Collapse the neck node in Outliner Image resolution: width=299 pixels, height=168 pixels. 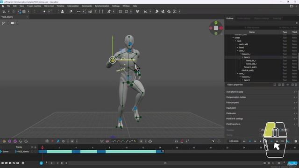coord(235,41)
